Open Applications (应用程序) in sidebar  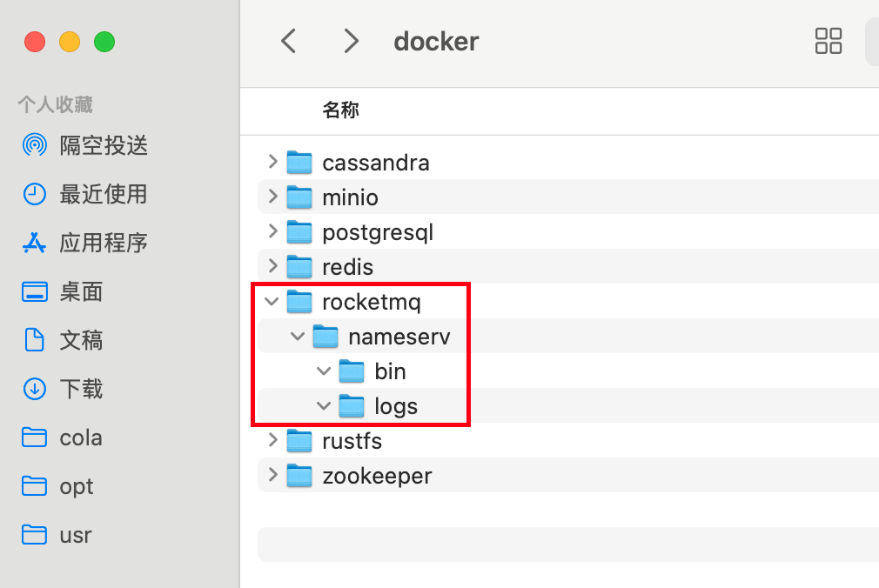[85, 243]
